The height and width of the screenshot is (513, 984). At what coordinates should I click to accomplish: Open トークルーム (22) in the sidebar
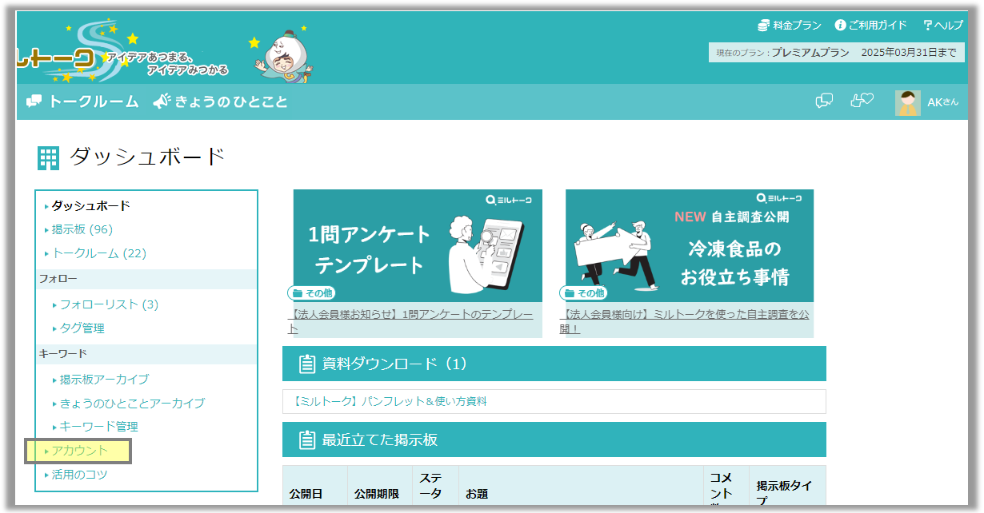[98, 253]
